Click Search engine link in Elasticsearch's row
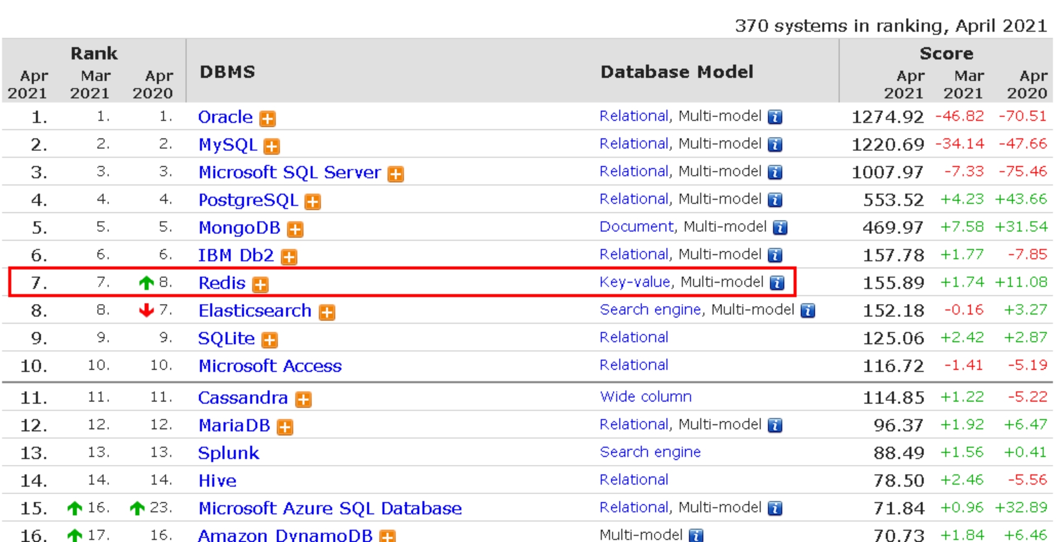Image resolution: width=1056 pixels, height=542 pixels. click(x=650, y=309)
